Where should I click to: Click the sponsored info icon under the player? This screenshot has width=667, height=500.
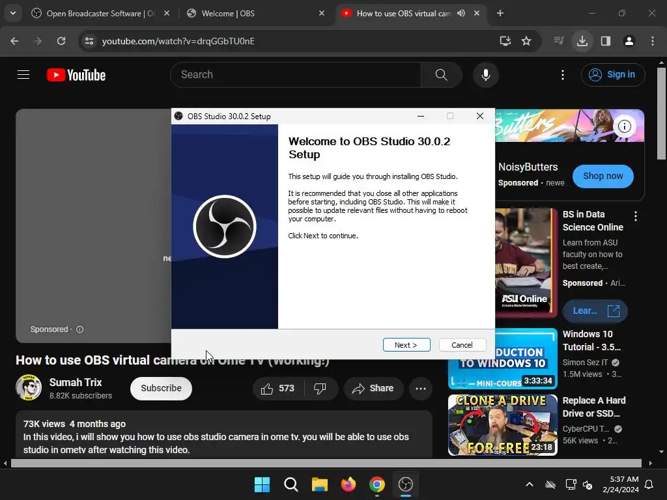click(x=79, y=329)
